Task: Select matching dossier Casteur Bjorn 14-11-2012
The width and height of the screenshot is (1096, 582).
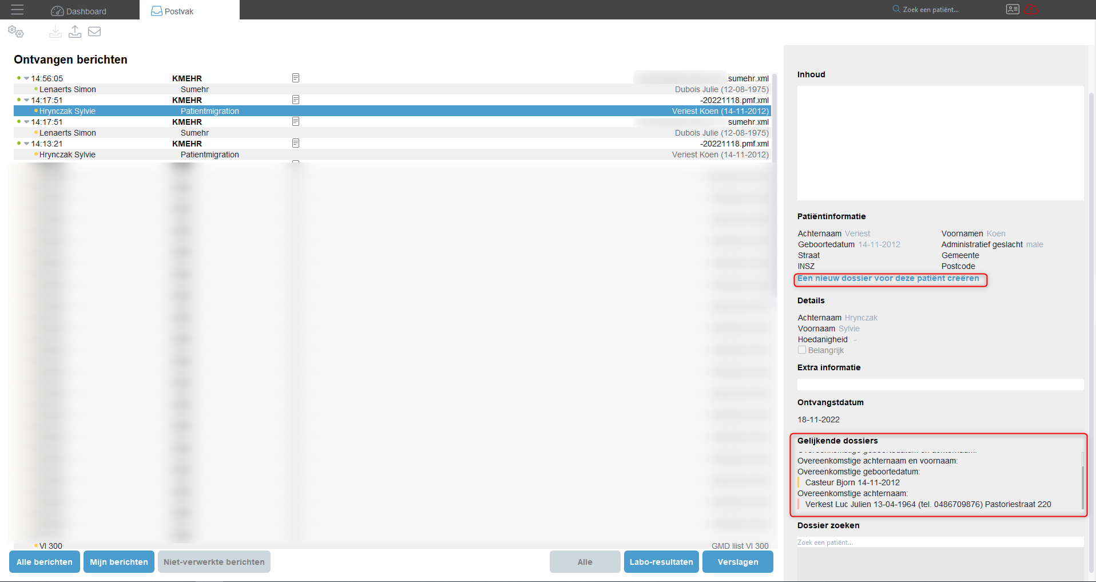Action: click(x=852, y=482)
